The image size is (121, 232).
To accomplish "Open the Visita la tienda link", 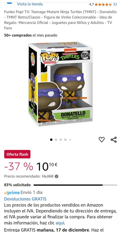I will click(30, 4).
